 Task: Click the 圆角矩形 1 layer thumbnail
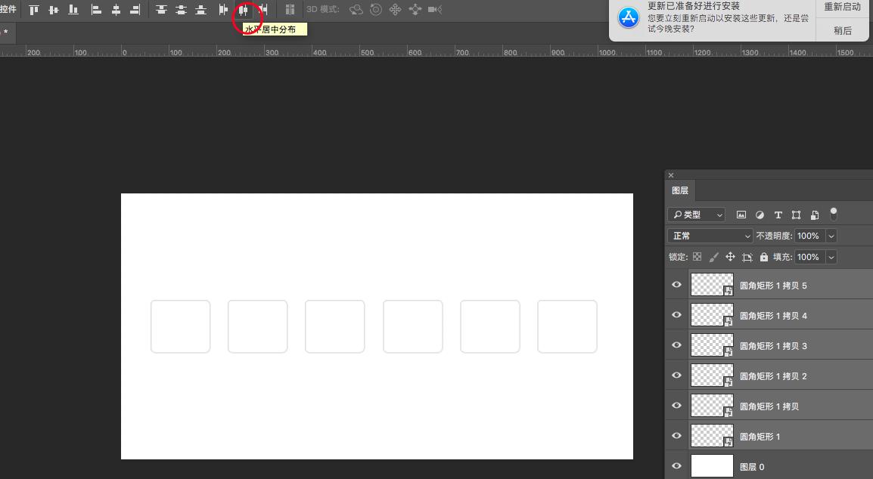(712, 436)
